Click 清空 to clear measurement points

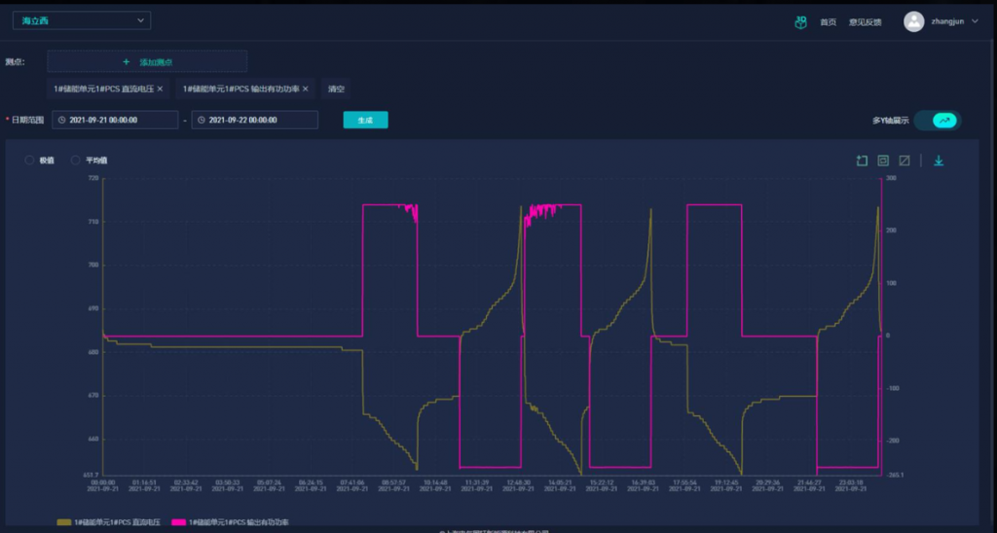(336, 89)
